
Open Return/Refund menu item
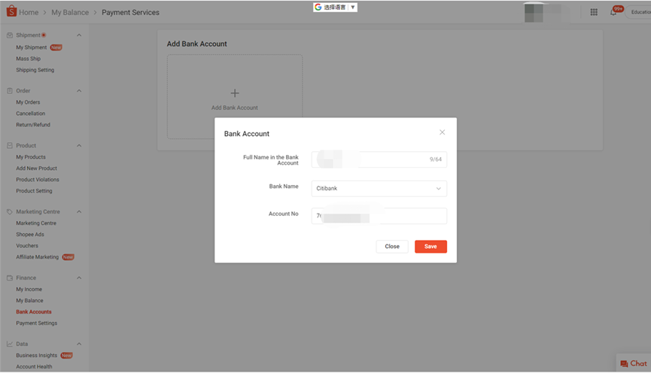pos(33,125)
